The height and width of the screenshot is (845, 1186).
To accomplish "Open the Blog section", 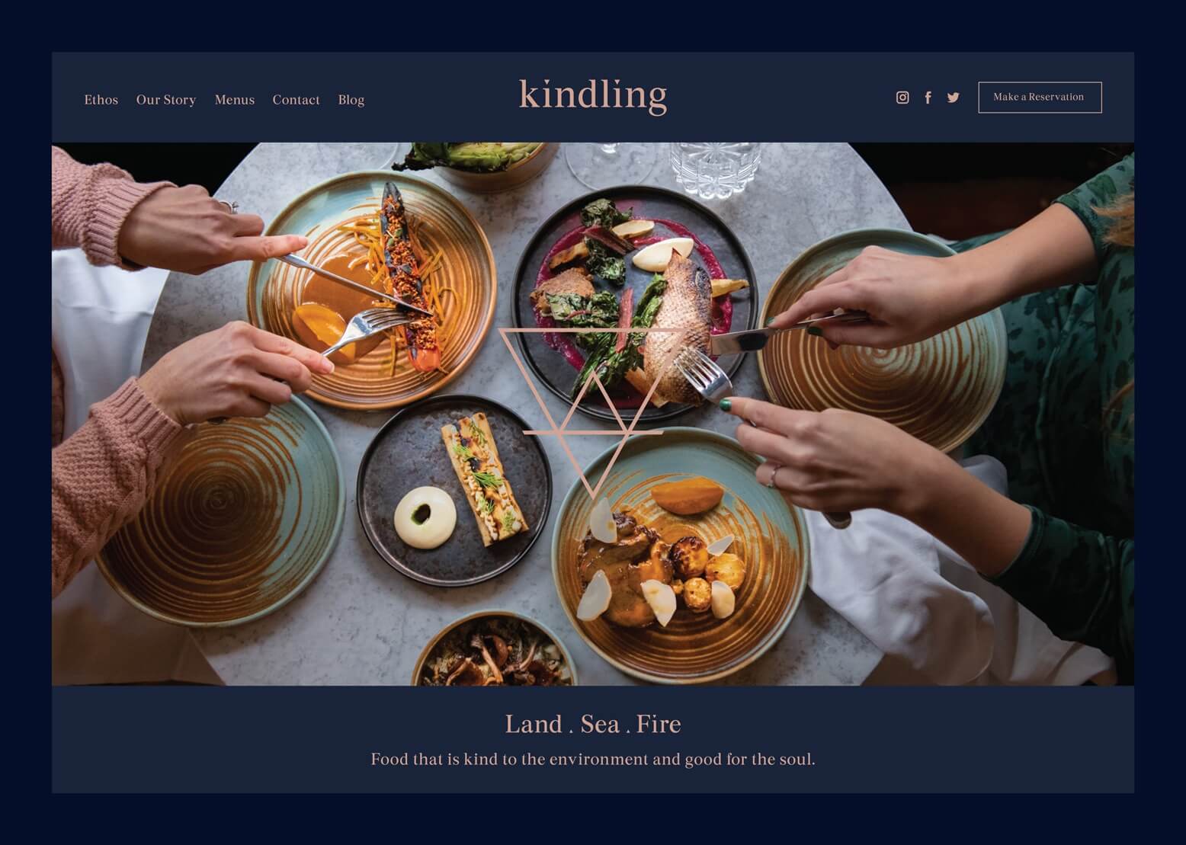I will [x=351, y=100].
